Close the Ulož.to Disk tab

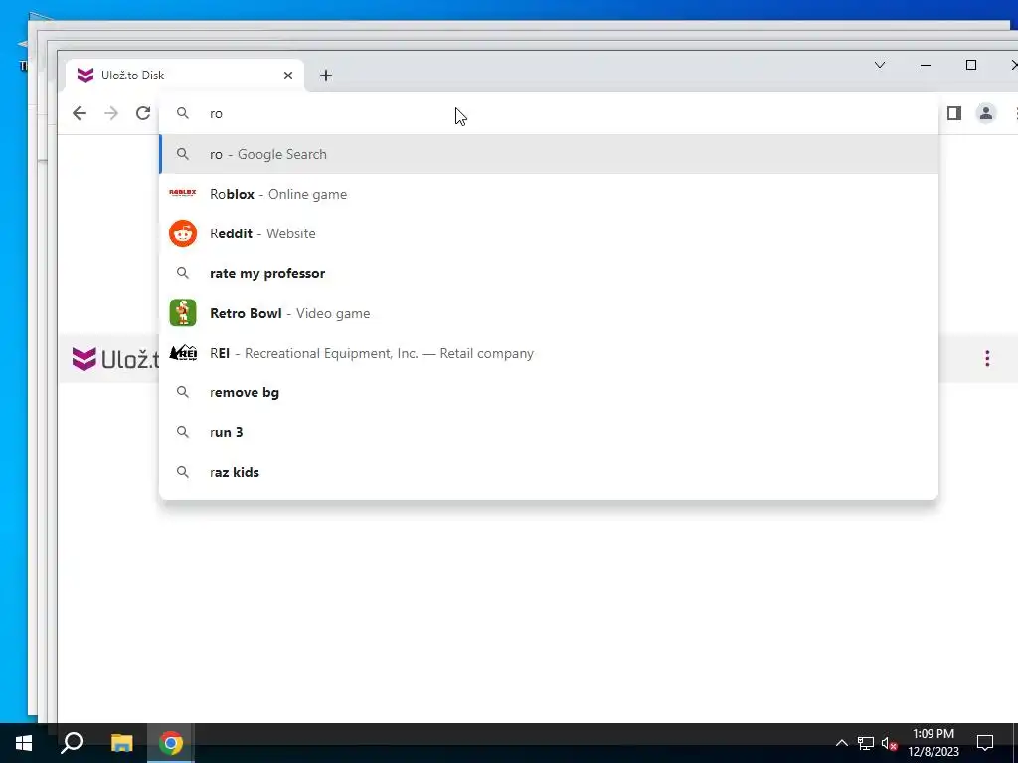(x=288, y=76)
